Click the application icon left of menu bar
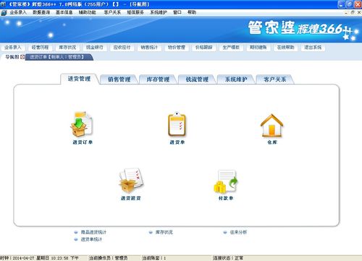Image resolution: width=362 pixels, height=261 pixels. tap(4, 12)
